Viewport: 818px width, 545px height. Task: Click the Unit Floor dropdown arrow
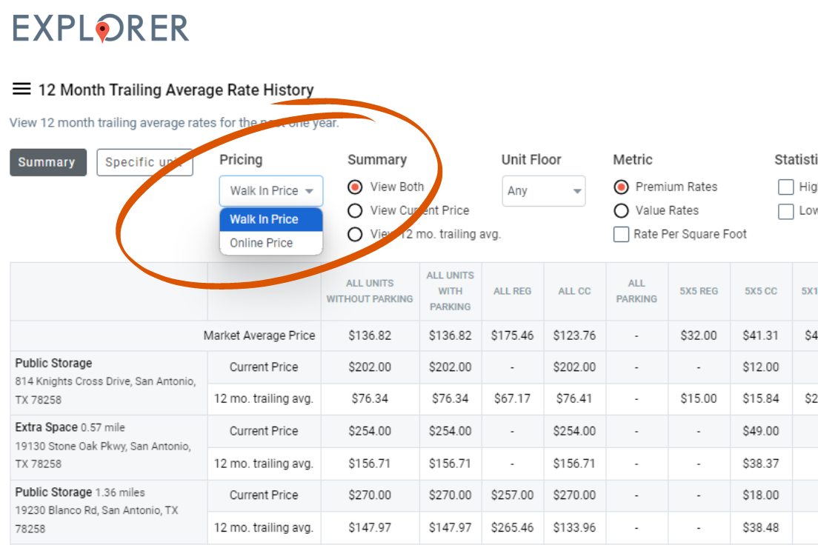(576, 191)
